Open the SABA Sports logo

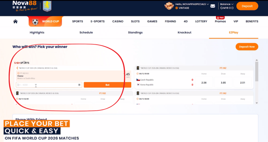[22, 63]
